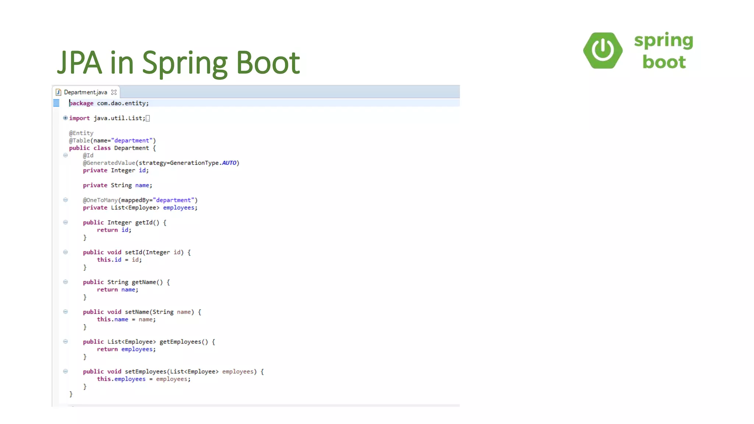Collapse the @OneToMany employees field
Image resolution: width=754 pixels, height=424 pixels.
click(66, 200)
